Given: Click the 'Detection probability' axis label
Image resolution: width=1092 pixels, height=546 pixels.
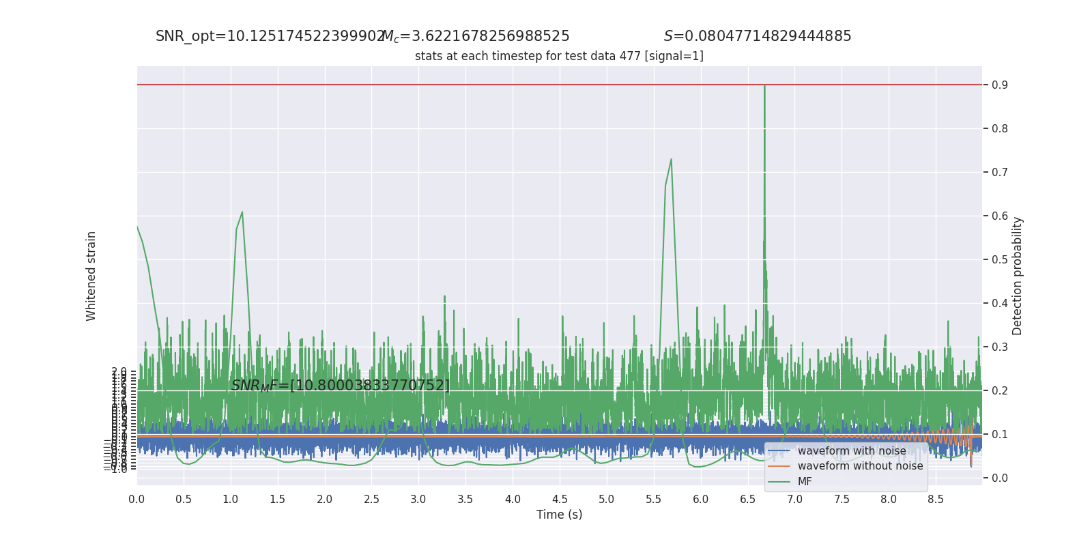Looking at the screenshot, I should [1018, 276].
